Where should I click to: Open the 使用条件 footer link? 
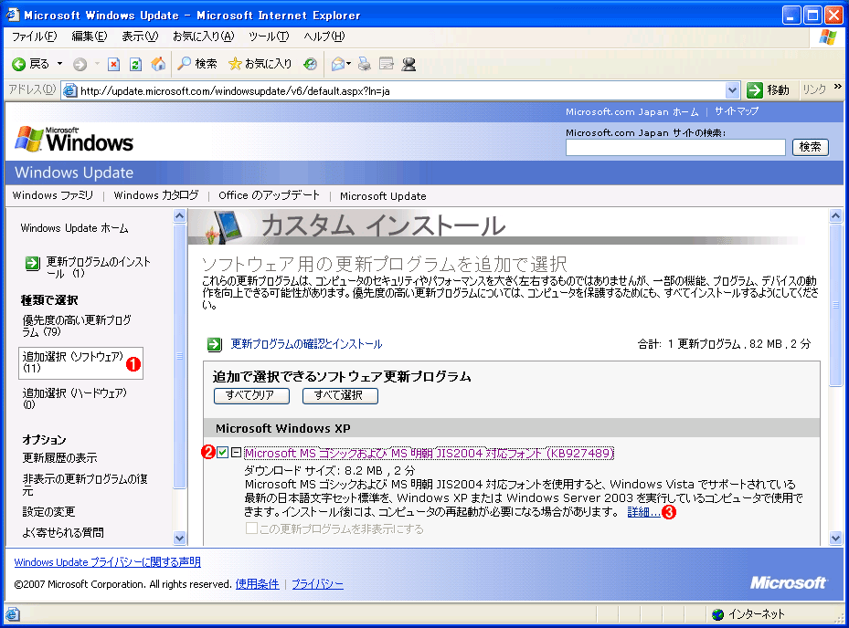(x=257, y=584)
